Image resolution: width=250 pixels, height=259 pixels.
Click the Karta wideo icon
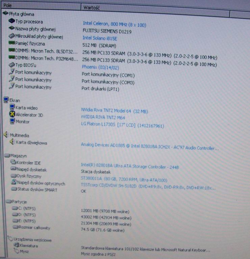(12, 107)
